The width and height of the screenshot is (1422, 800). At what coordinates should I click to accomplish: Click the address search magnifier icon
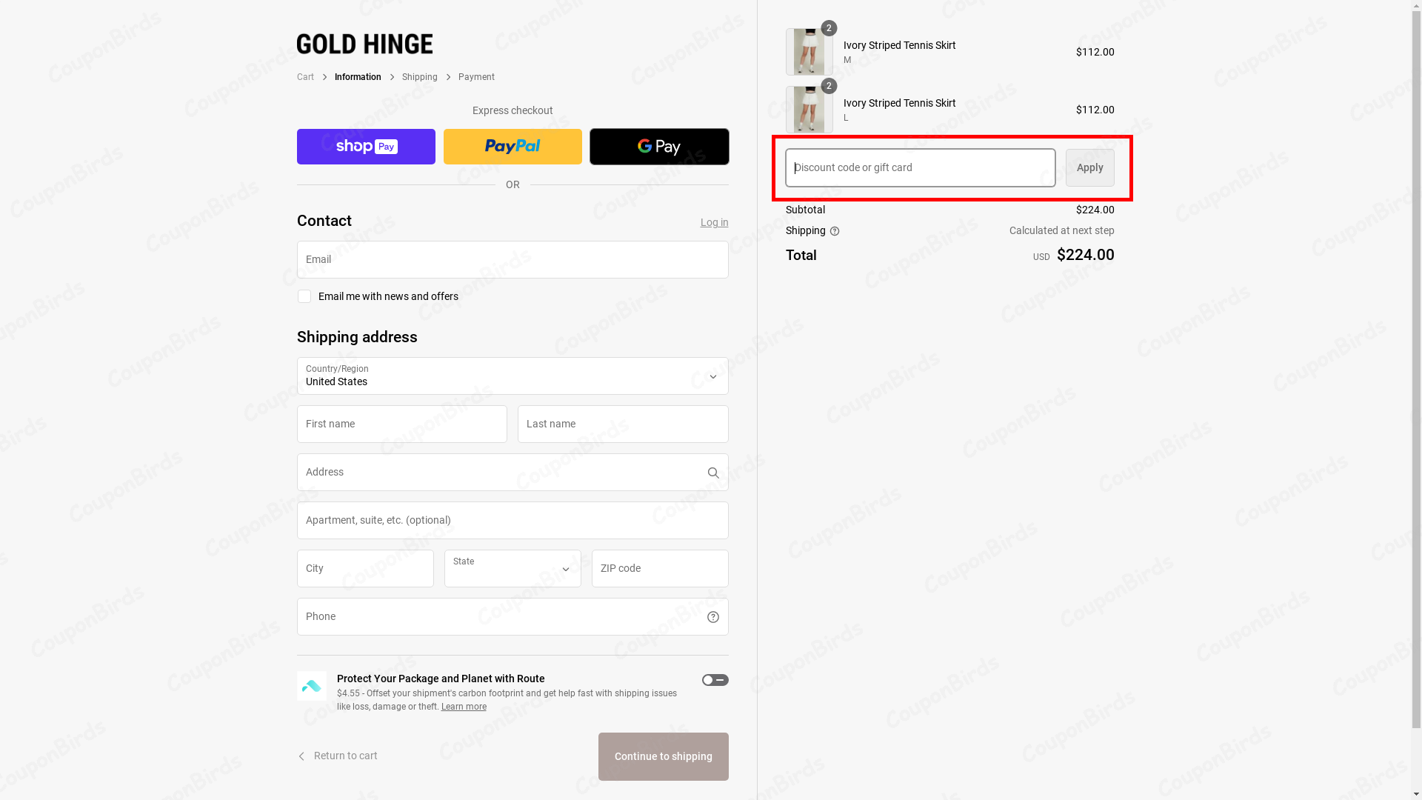coord(712,473)
